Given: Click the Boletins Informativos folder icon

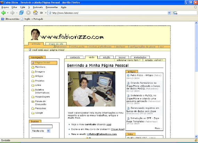Looking at the screenshot, I should pyautogui.click(x=33, y=90).
